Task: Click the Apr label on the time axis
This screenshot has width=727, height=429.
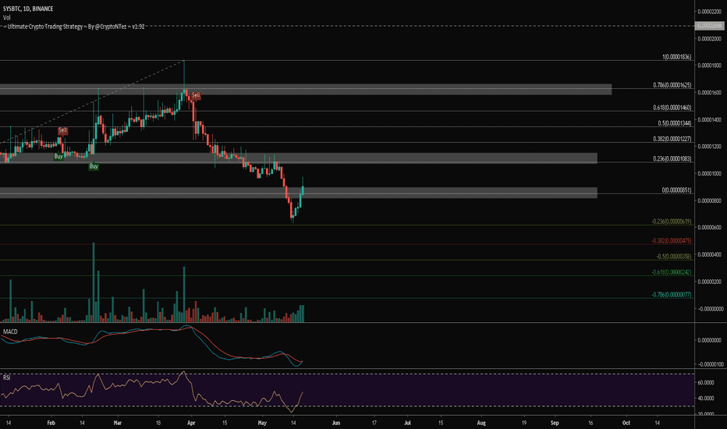Action: click(x=191, y=423)
